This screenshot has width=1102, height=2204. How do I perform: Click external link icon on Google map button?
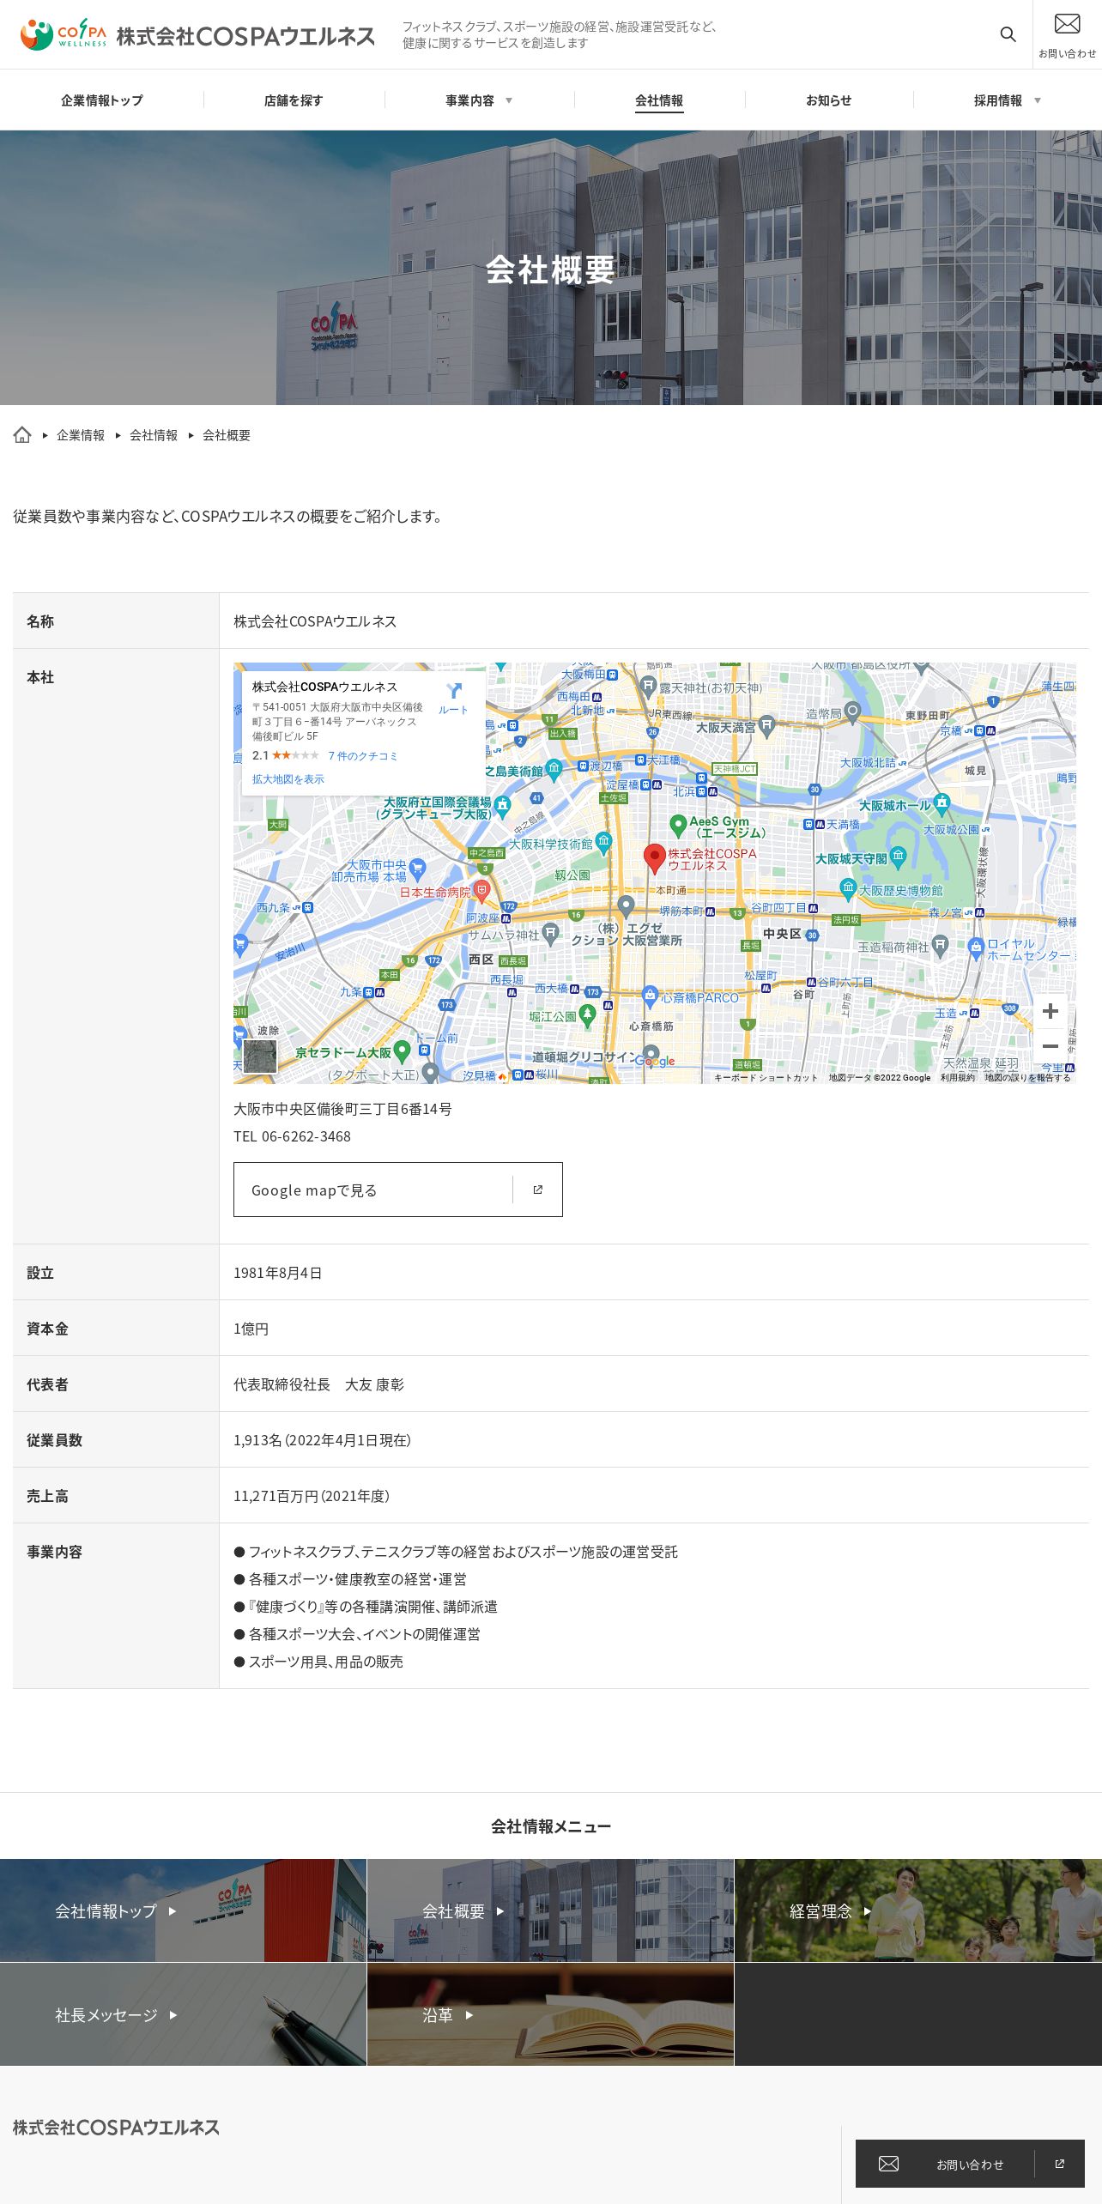coord(538,1190)
